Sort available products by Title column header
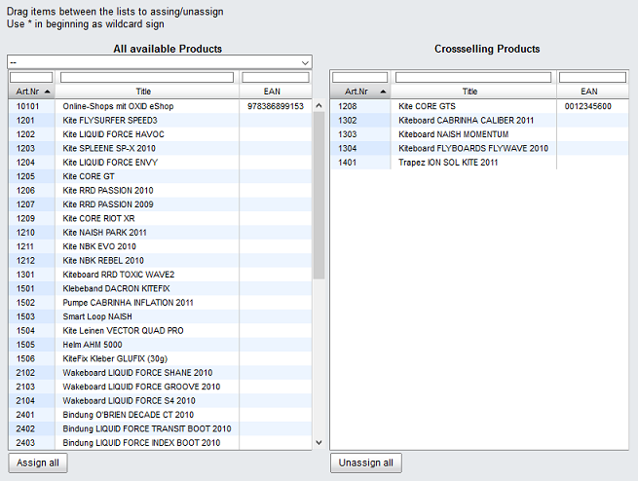The height and width of the screenshot is (481, 638). (x=147, y=92)
